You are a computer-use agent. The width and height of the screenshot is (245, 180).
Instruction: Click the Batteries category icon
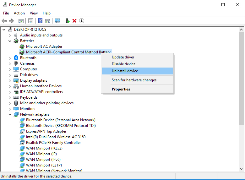pos(16,41)
